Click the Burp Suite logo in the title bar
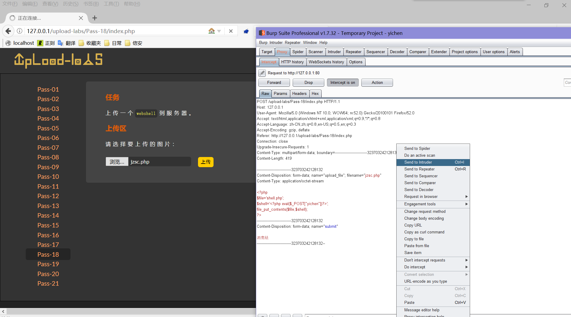The image size is (571, 317). [x=262, y=33]
